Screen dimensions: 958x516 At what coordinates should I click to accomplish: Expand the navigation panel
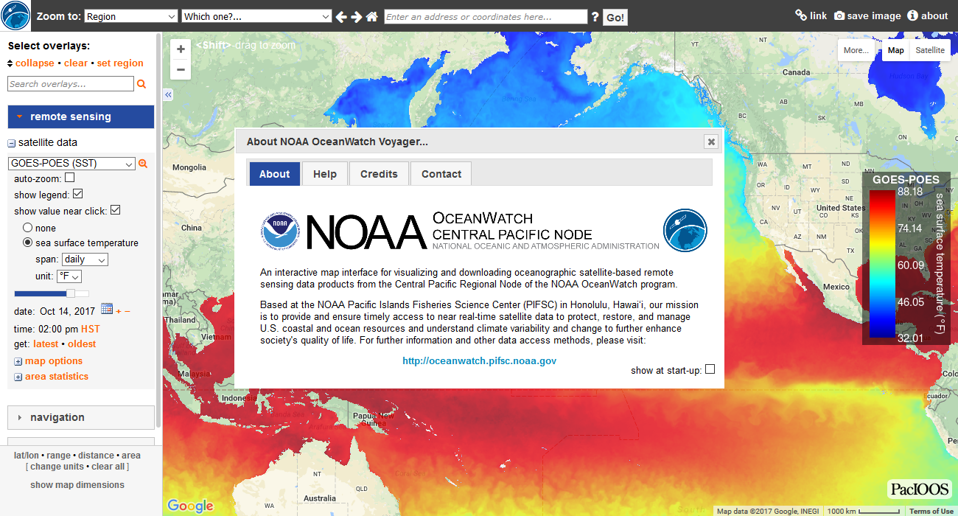(x=81, y=417)
